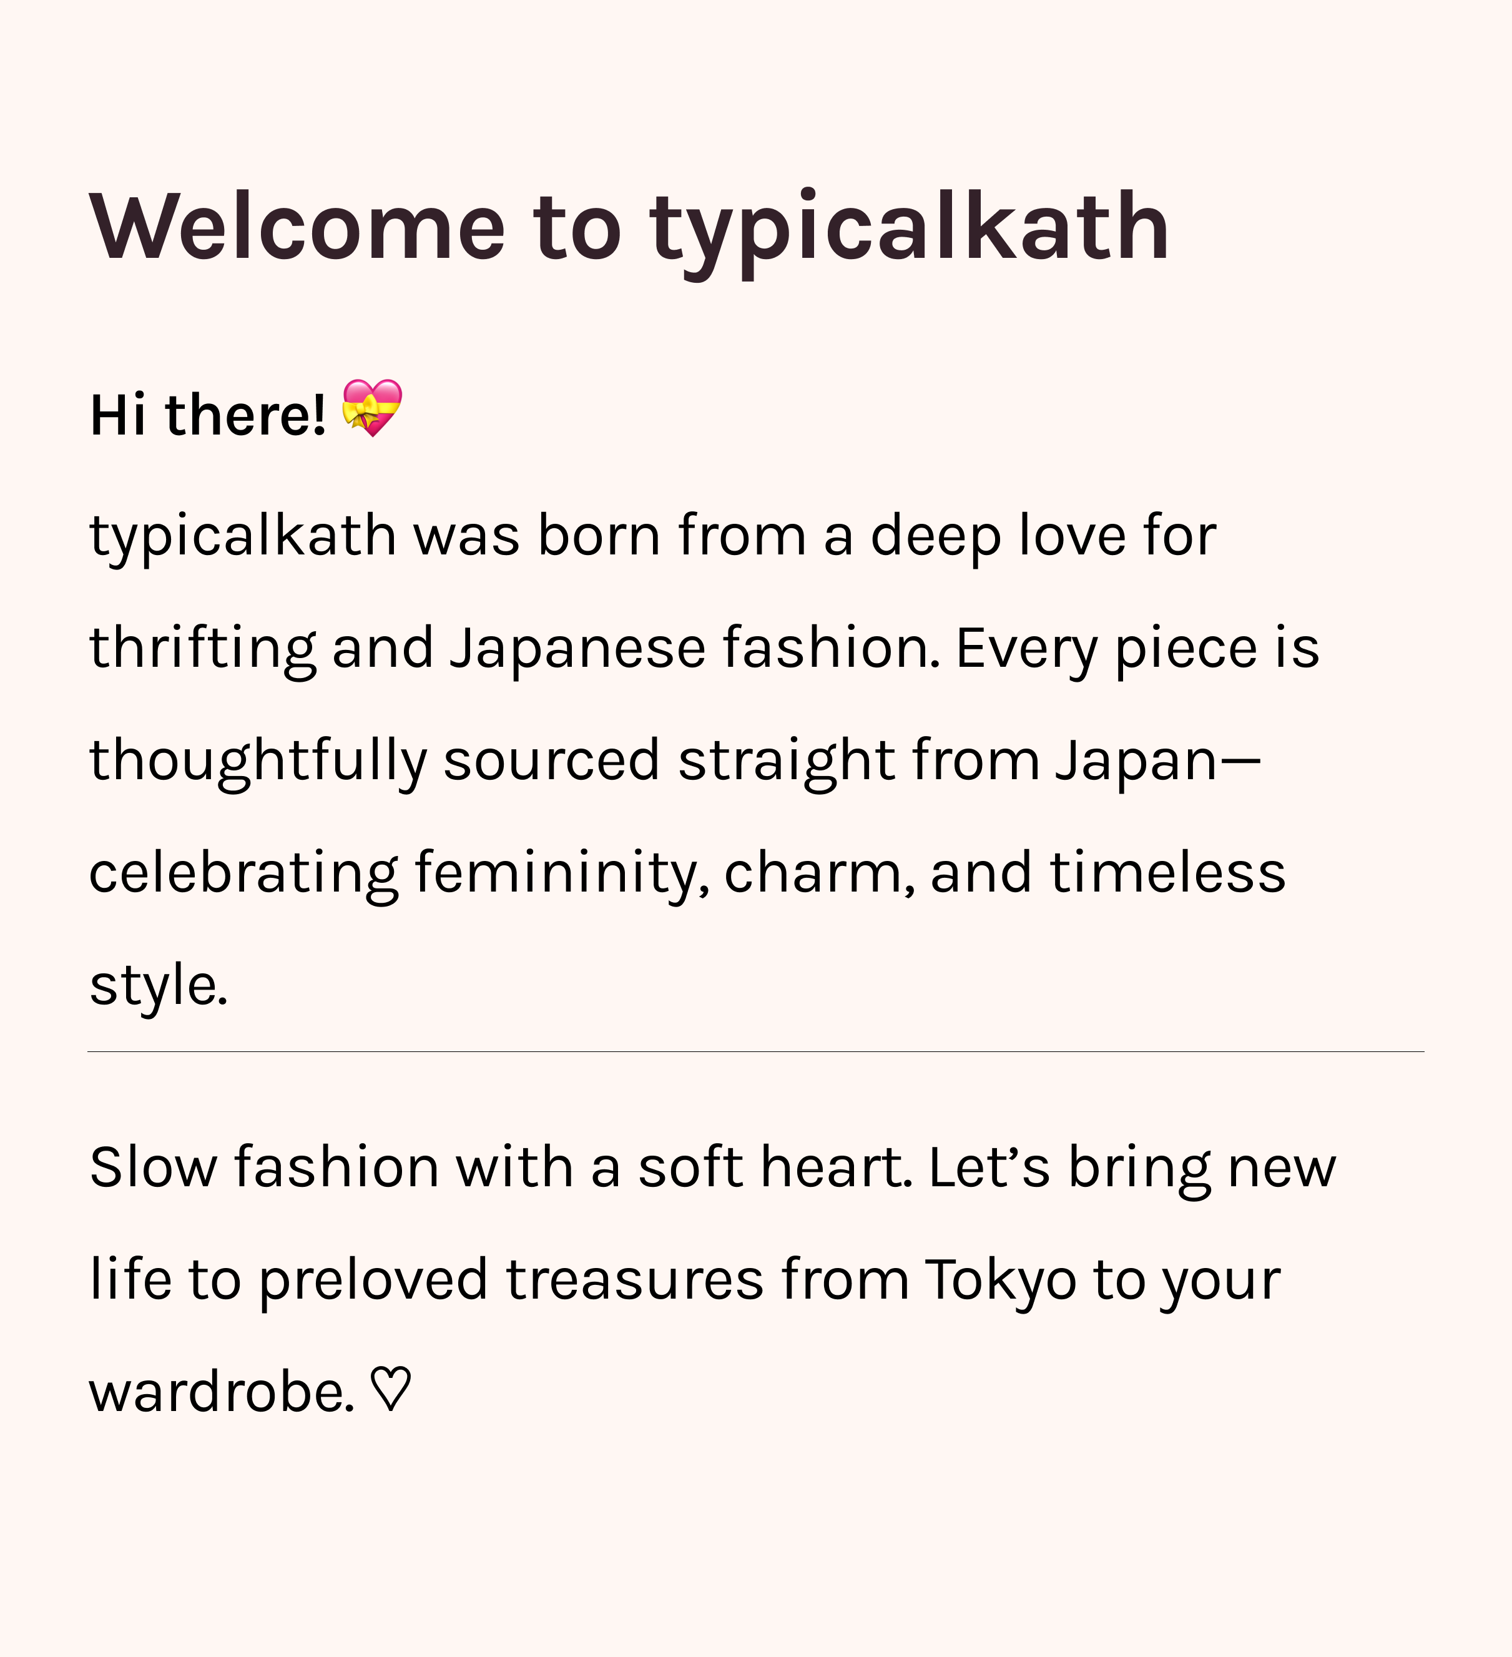Click the word sourced
Image resolution: width=1512 pixels, height=1657 pixels.
[551, 761]
